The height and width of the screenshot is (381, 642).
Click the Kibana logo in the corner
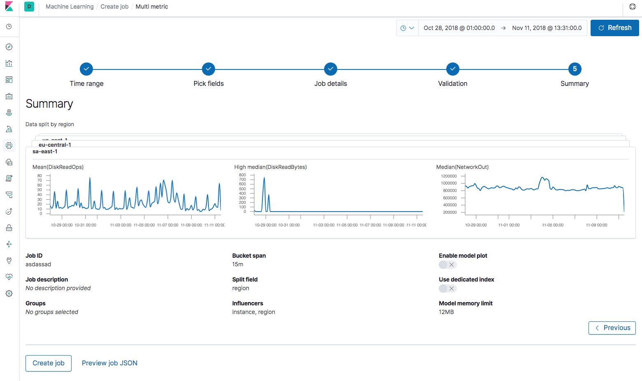coord(9,7)
